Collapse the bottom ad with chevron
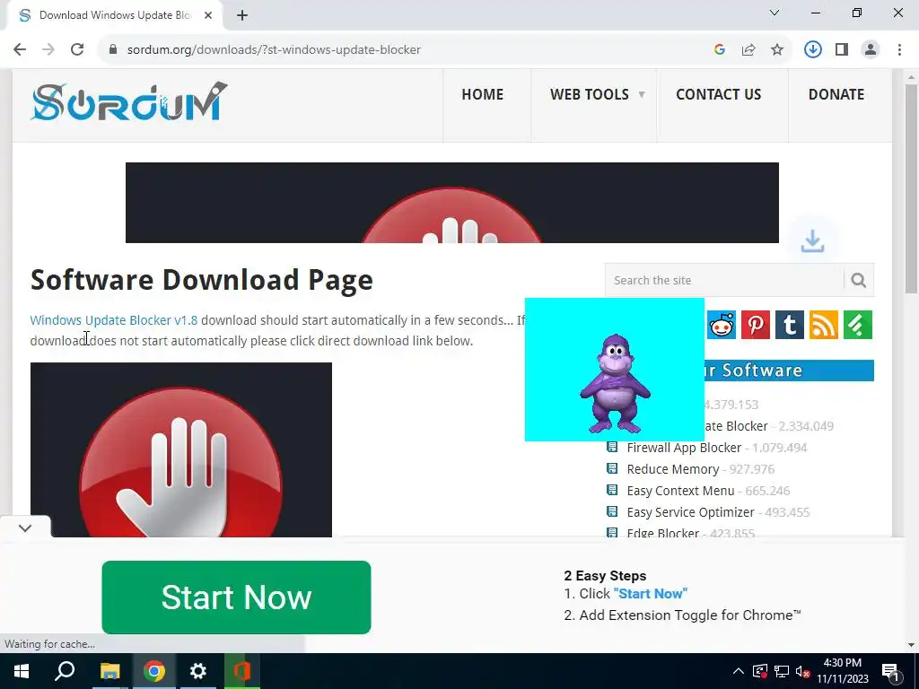Screen dimensions: 919x689 [x=25, y=528]
